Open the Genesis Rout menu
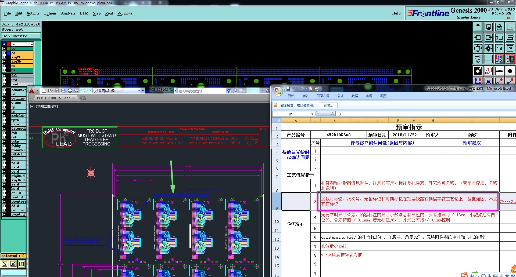 point(109,13)
